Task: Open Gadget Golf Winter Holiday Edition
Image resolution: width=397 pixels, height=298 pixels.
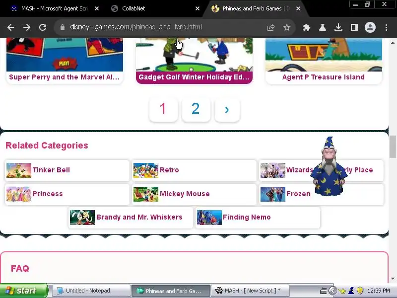Action: 194,77
